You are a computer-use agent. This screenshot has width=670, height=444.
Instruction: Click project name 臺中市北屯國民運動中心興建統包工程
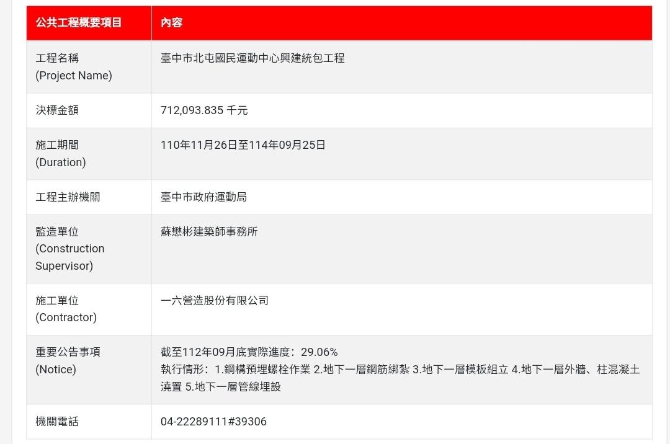[x=252, y=58]
